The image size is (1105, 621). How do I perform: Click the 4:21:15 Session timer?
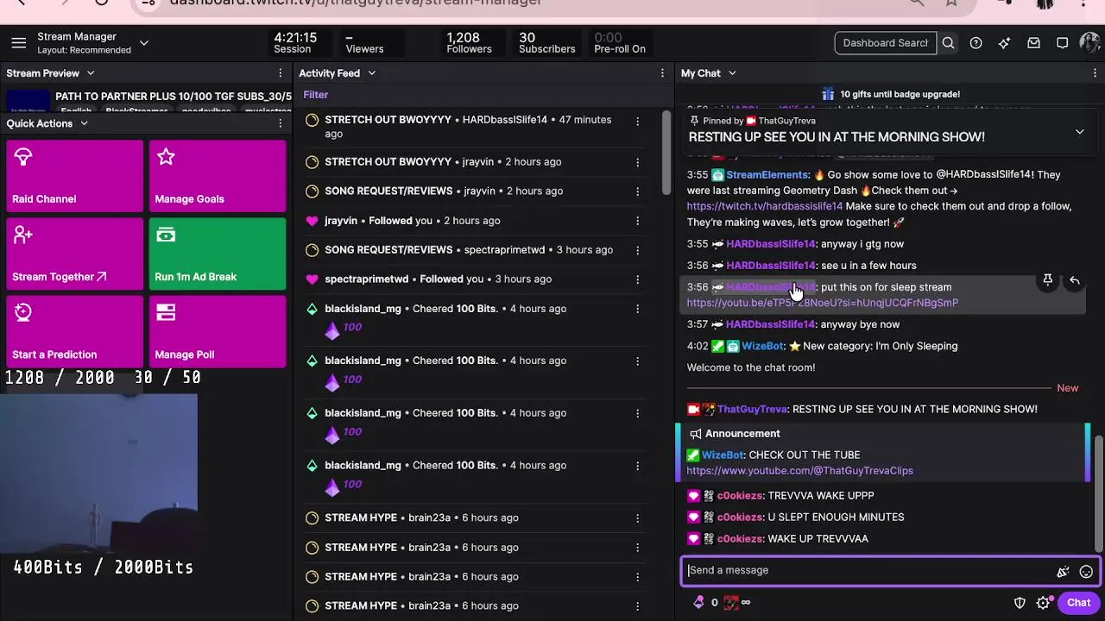(x=295, y=43)
